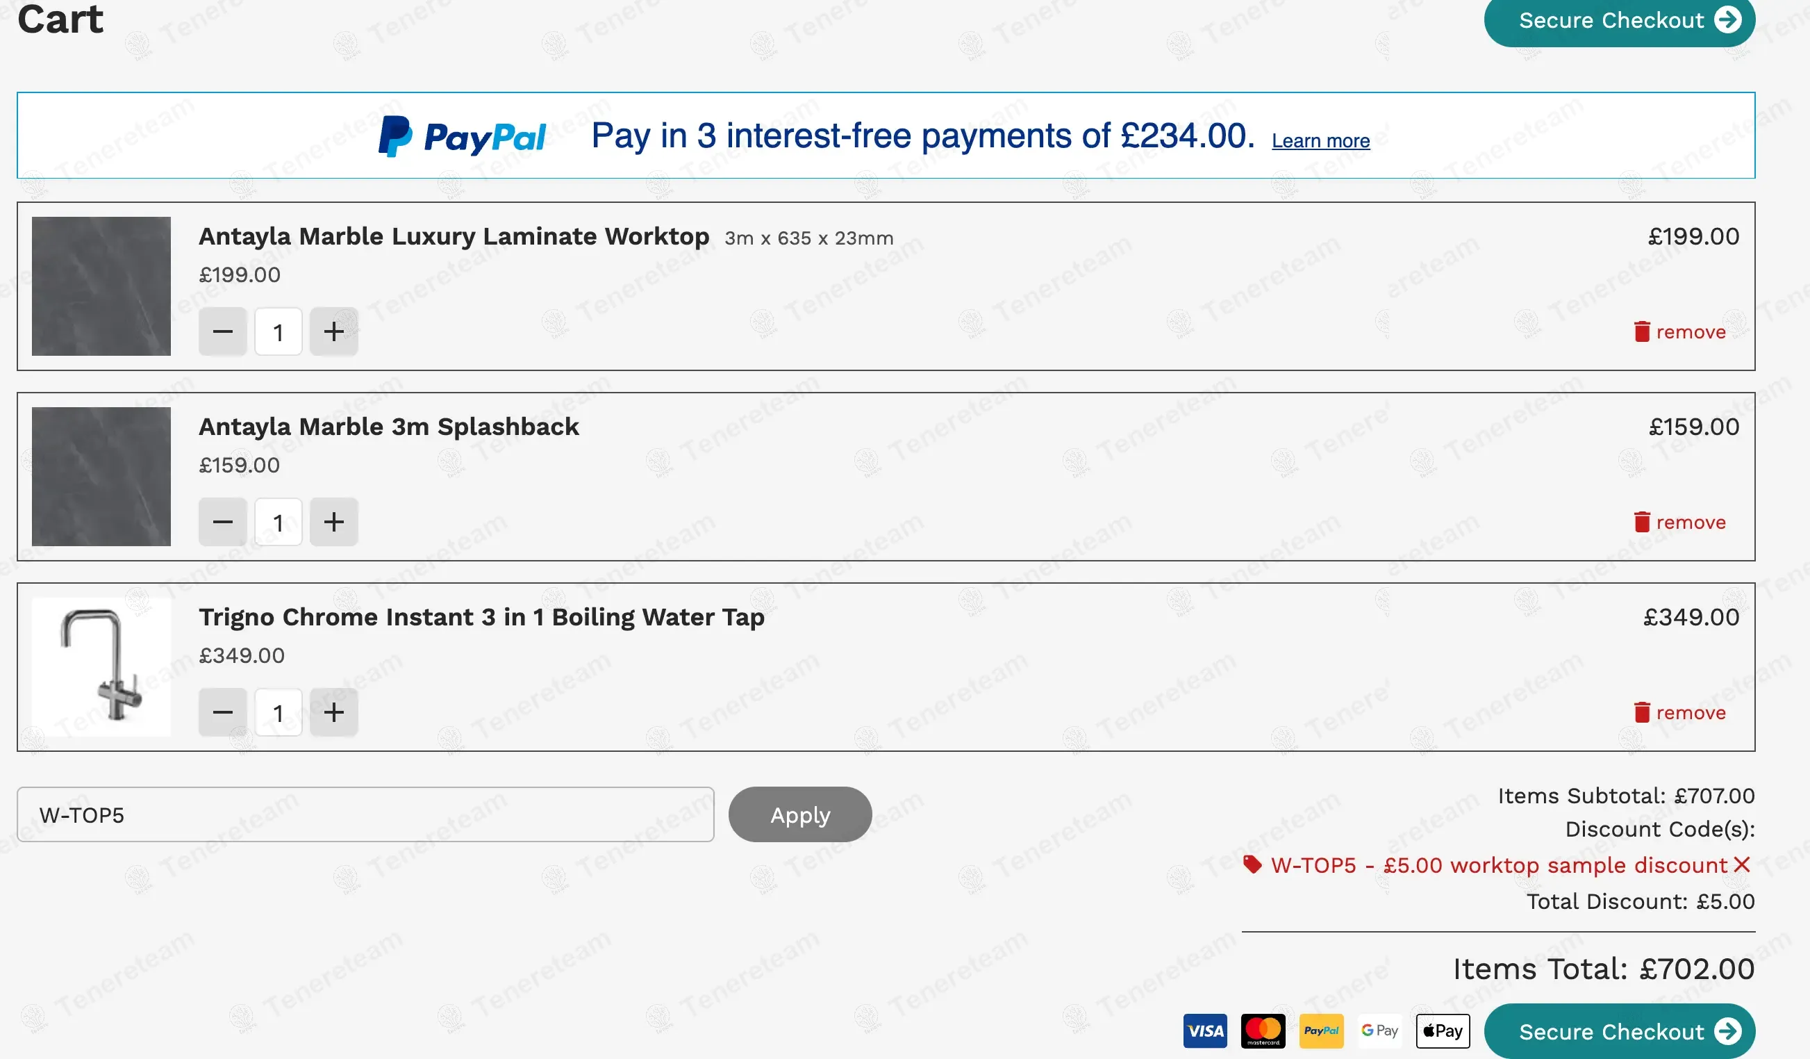Open the boiling water tap thumbnail
The width and height of the screenshot is (1810, 1059).
coord(101,666)
